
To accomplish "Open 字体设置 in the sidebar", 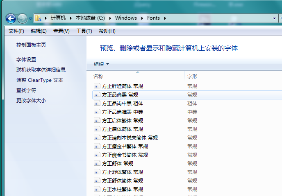I will [x=26, y=59].
